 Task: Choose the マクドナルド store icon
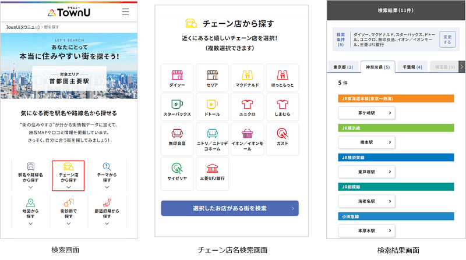248,80
